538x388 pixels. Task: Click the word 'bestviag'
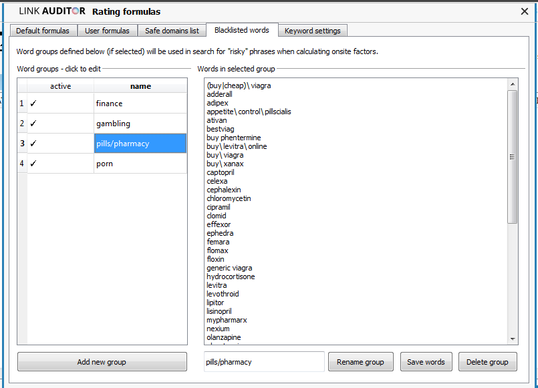point(221,129)
